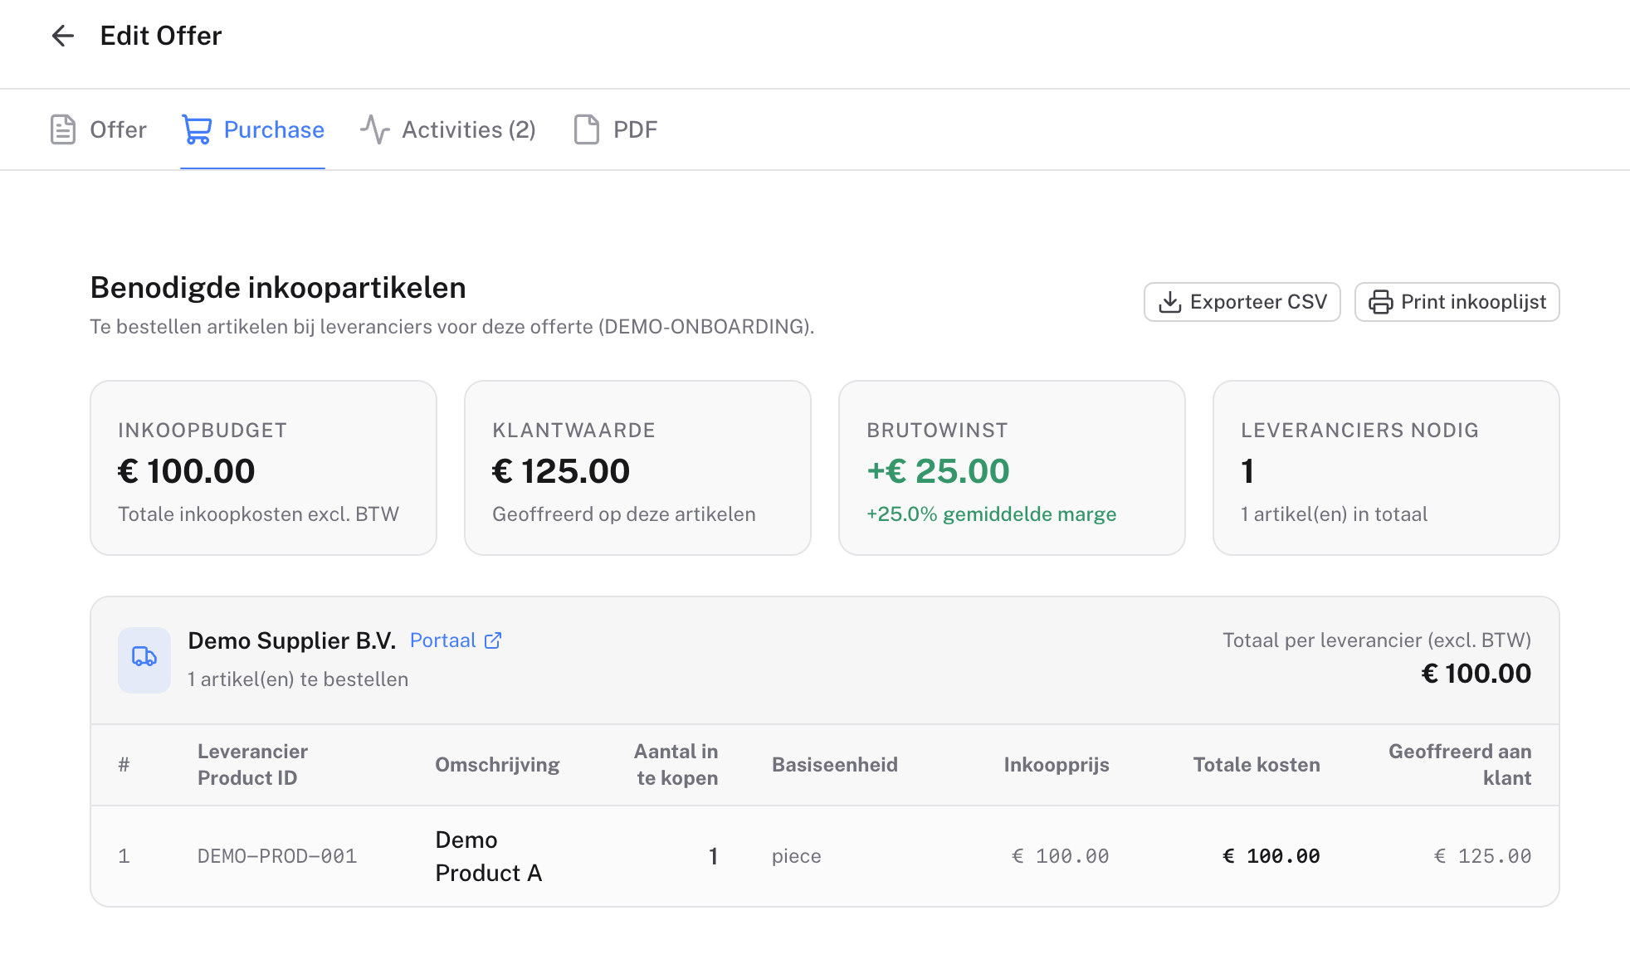Viewport: 1630px width, 959px height.
Task: Click the bold Totale kosten € 100.00 cell
Action: pyautogui.click(x=1271, y=856)
